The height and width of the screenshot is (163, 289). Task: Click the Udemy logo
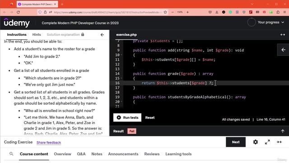[x=17, y=23]
